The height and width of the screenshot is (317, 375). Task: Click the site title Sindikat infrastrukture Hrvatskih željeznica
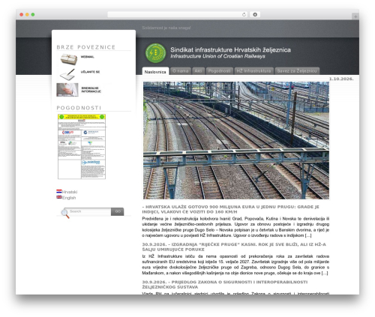(230, 49)
